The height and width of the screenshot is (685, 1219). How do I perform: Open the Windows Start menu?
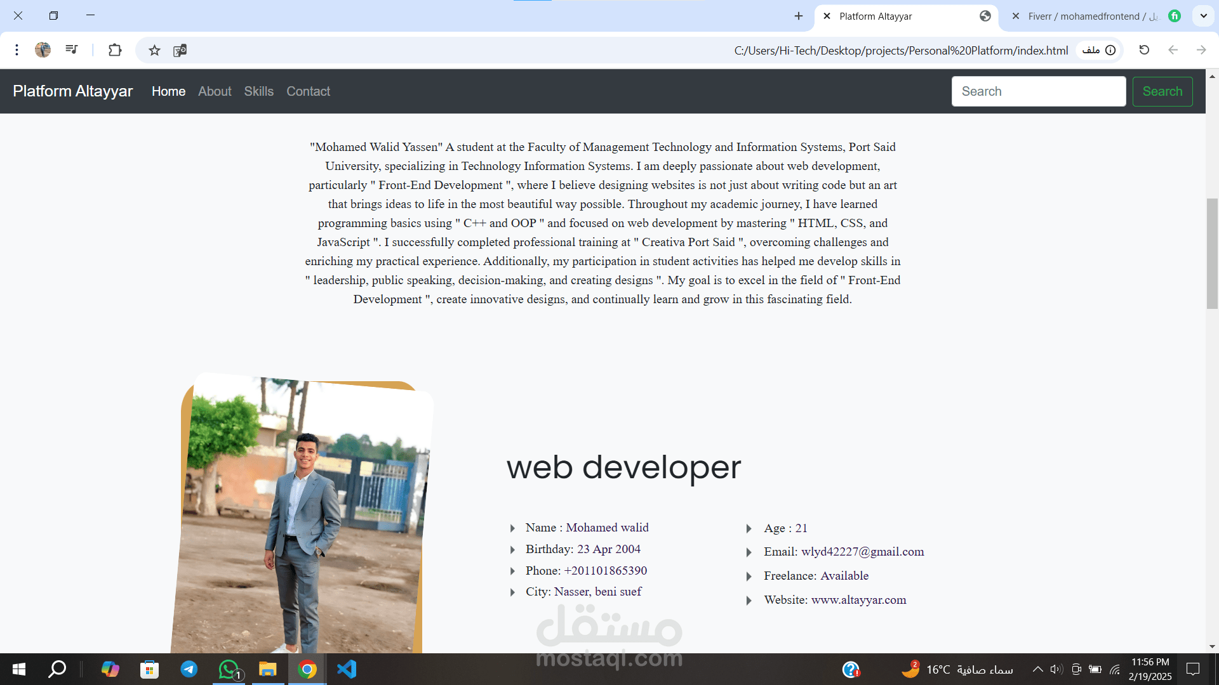point(19,669)
